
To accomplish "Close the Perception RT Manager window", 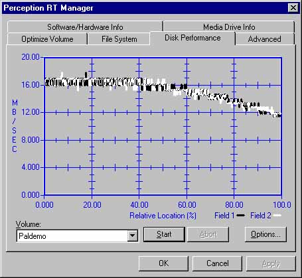I will pos(293,8).
